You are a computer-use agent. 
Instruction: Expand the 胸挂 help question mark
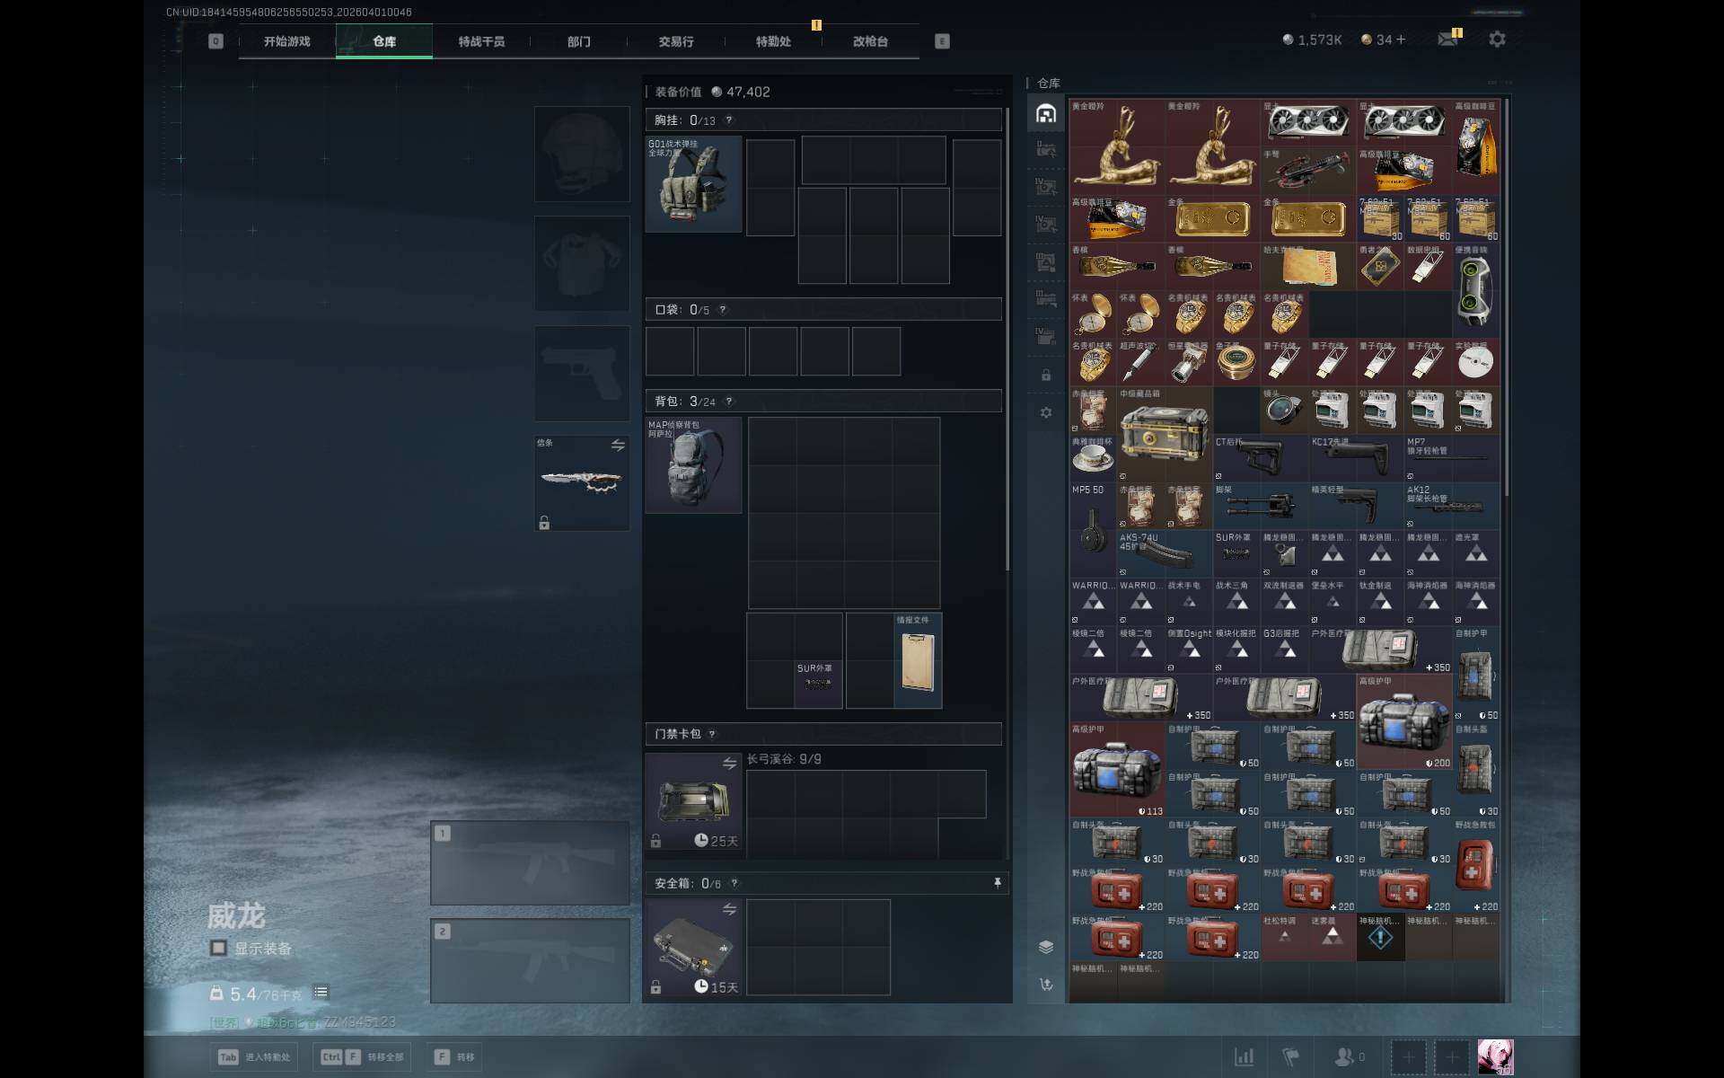click(728, 120)
